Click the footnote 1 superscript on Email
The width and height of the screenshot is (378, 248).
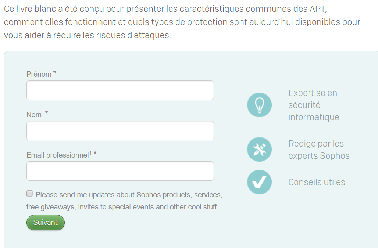(x=91, y=153)
